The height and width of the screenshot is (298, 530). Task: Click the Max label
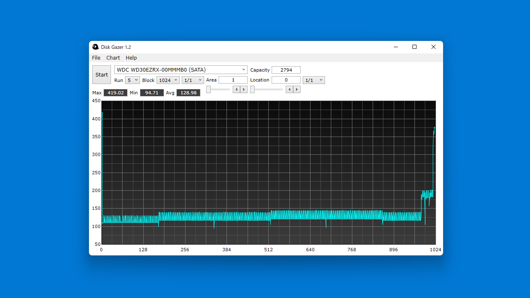point(97,93)
